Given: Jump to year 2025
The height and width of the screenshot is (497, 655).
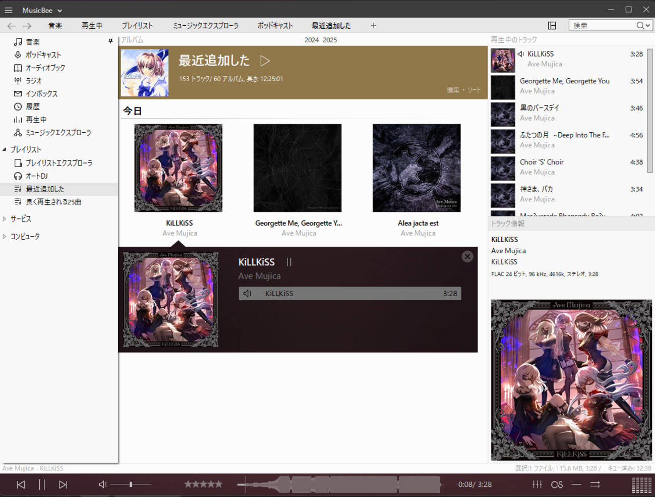Looking at the screenshot, I should point(330,40).
